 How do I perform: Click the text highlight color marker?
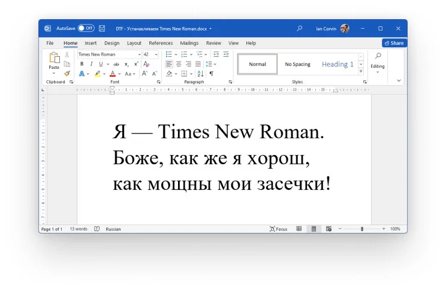coord(98,74)
